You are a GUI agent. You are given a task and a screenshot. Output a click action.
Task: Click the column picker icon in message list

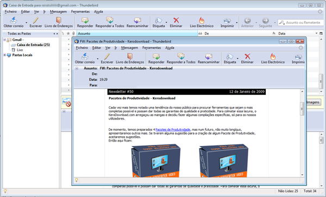click(x=321, y=34)
